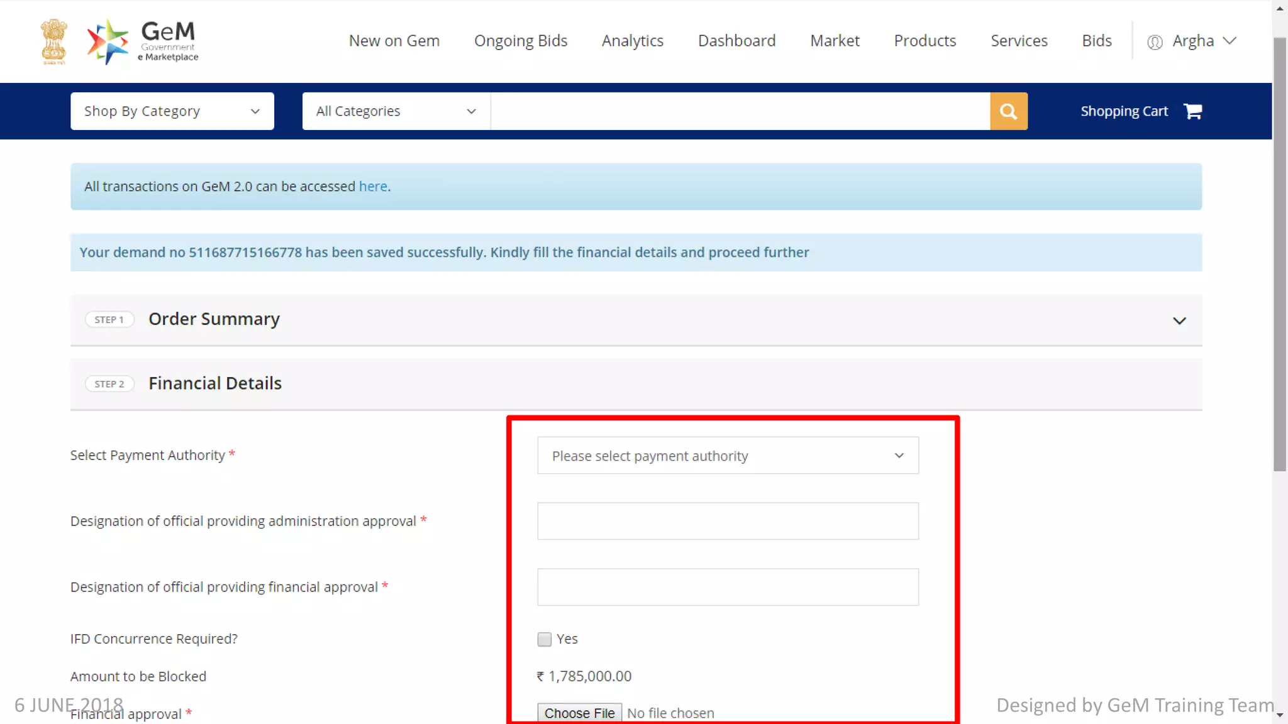The image size is (1288, 724).
Task: Click the GeM Marketplace logo
Action: pos(143,41)
